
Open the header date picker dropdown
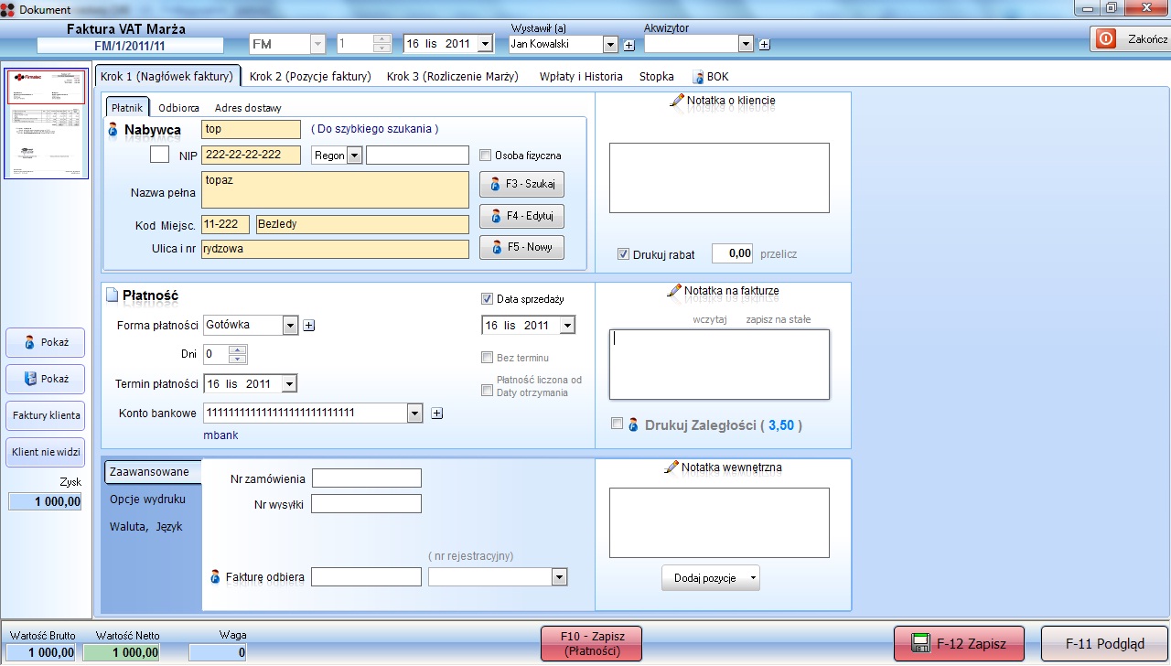[485, 44]
